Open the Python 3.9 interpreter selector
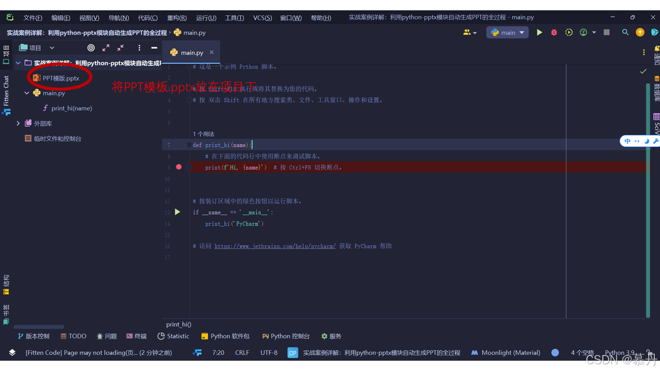Screen dimensions: 660x371 click(619, 352)
